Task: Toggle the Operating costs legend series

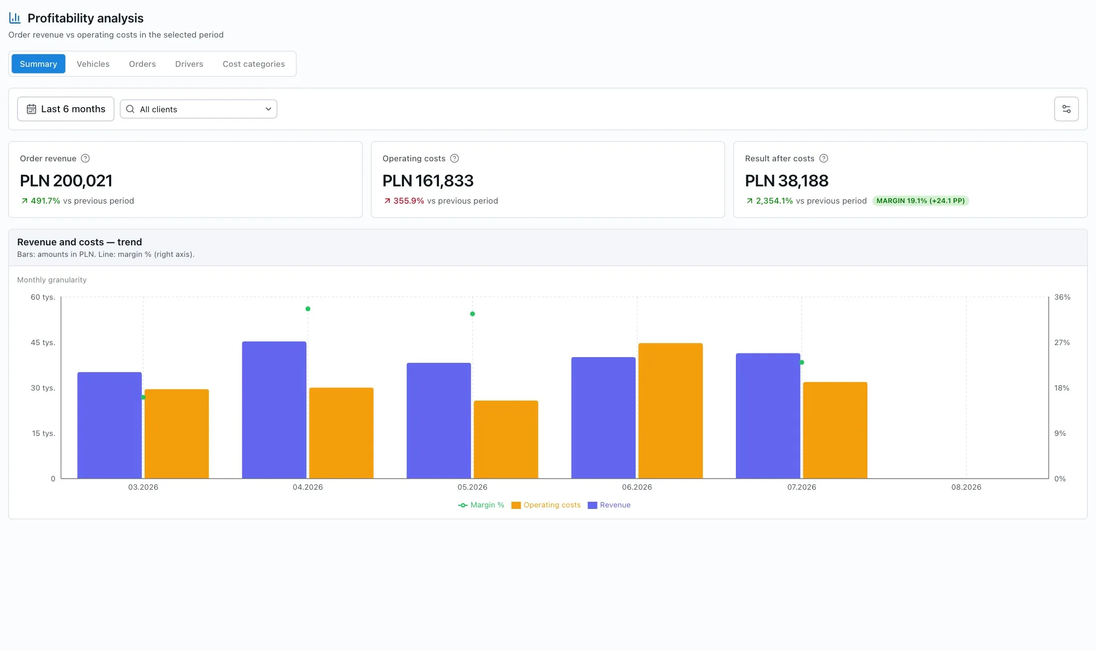Action: click(546, 505)
